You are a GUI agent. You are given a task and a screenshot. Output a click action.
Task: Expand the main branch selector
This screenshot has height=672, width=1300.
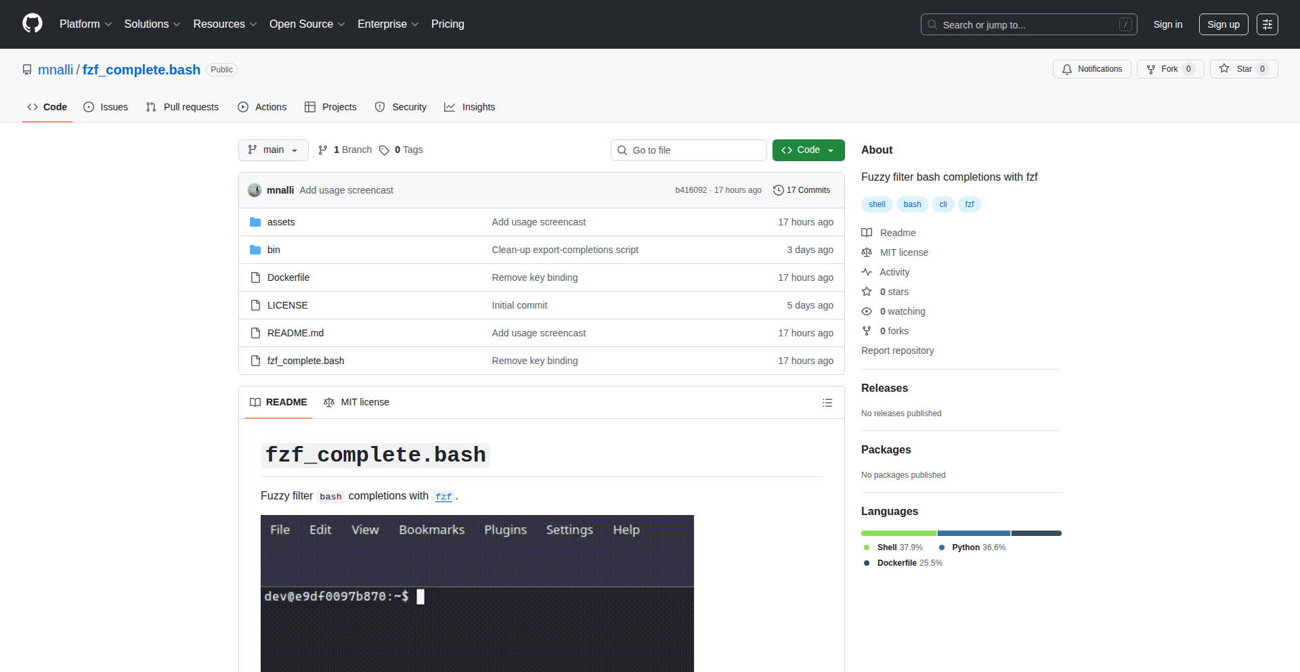273,150
